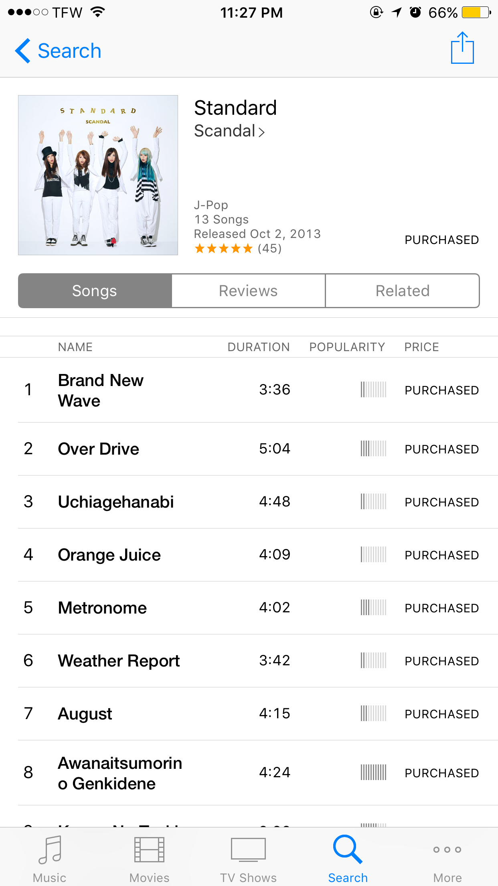
Task: Tap PURCHASED next to Weather Report
Action: 441,661
